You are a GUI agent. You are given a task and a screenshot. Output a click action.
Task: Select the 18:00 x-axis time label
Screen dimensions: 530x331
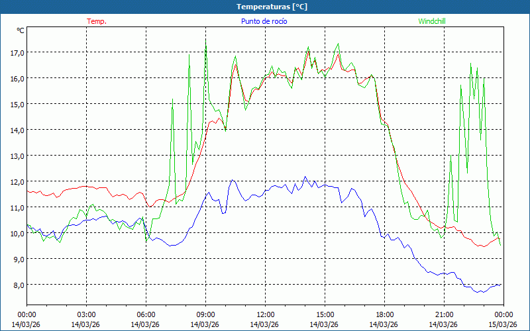[384, 314]
